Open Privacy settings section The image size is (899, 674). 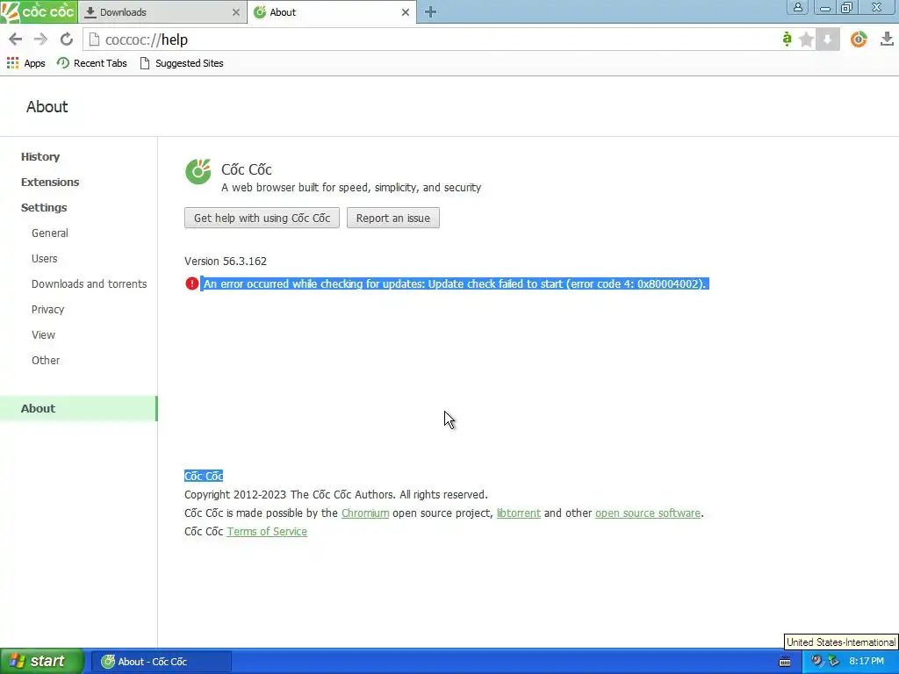click(47, 310)
